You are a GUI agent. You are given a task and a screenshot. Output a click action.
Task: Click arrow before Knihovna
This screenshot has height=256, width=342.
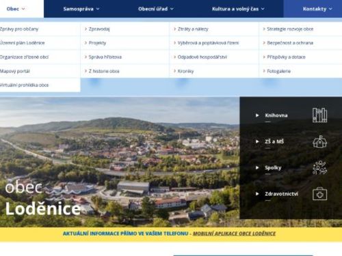tap(257, 115)
